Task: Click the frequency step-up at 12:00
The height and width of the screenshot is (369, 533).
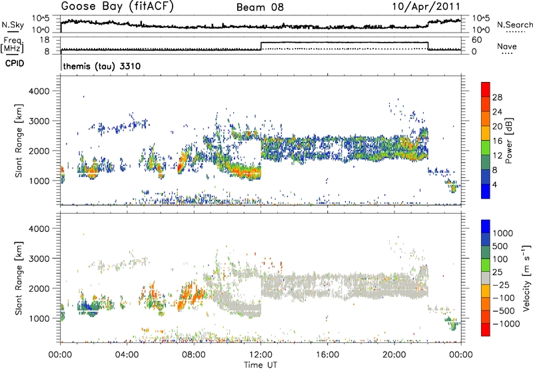Action: 261,46
